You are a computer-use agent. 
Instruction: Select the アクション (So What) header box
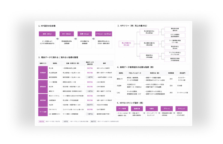tap(104, 34)
